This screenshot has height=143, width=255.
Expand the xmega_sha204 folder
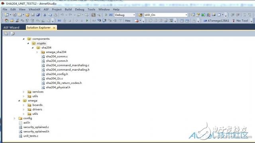pyautogui.click(x=37, y=52)
